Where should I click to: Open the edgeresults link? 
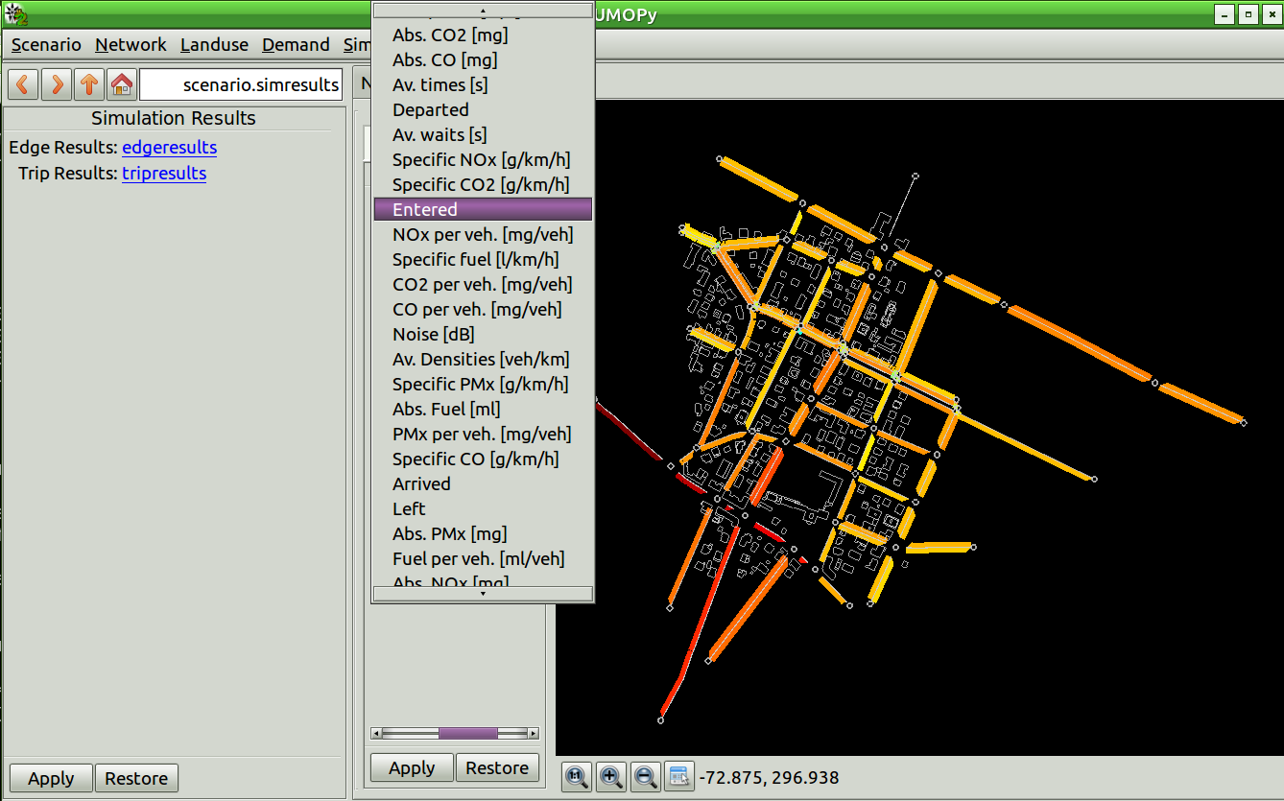pos(169,148)
